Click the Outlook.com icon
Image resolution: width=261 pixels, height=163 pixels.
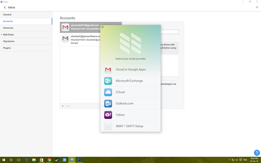[x=108, y=103]
